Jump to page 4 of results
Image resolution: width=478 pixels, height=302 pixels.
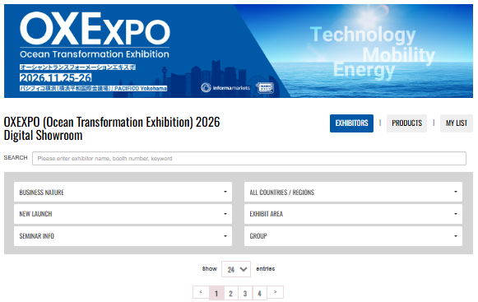(259, 293)
